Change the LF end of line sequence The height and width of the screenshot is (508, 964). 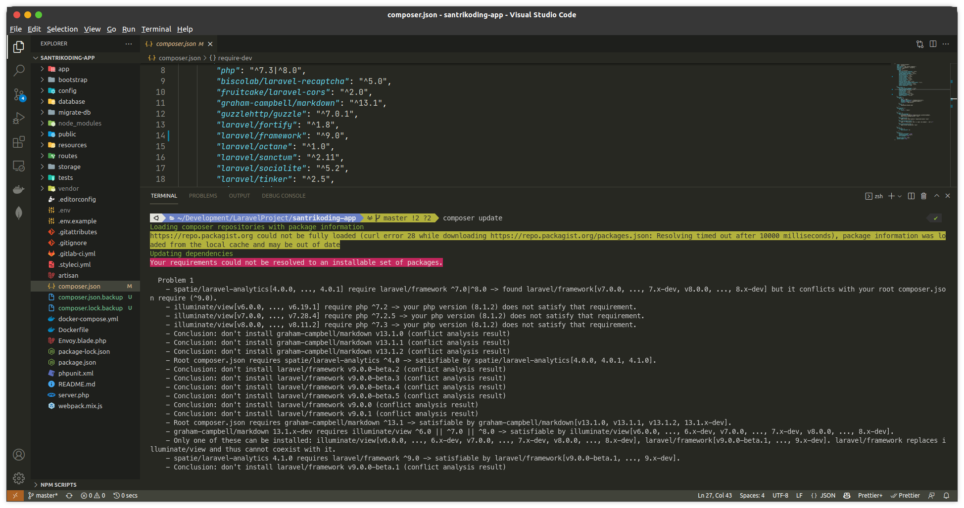coord(799,496)
